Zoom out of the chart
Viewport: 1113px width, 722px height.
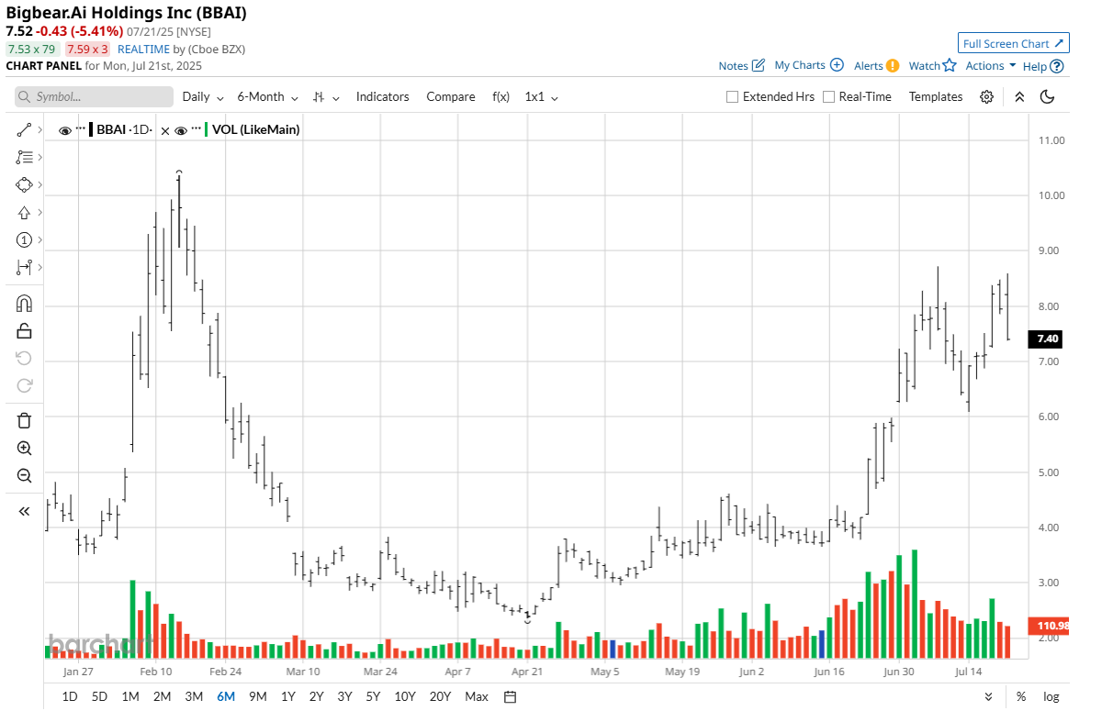click(x=24, y=475)
